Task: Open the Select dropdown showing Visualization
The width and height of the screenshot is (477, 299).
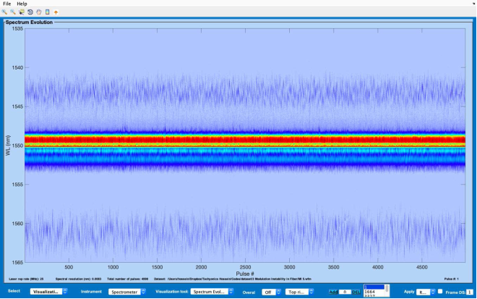Action: click(x=48, y=292)
